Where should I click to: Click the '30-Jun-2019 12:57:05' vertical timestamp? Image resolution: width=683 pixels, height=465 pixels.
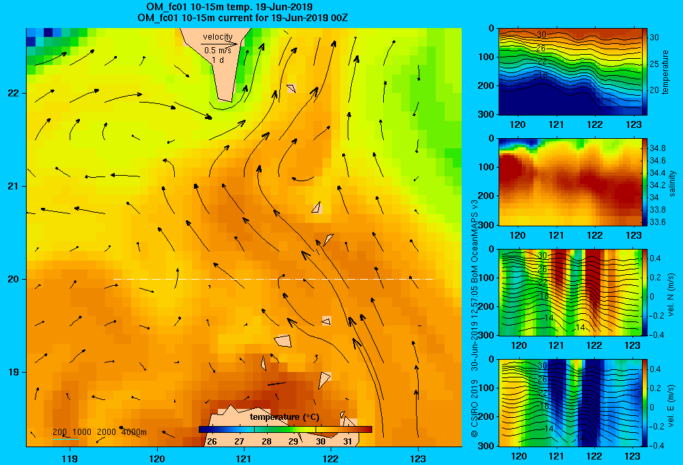tap(475, 328)
